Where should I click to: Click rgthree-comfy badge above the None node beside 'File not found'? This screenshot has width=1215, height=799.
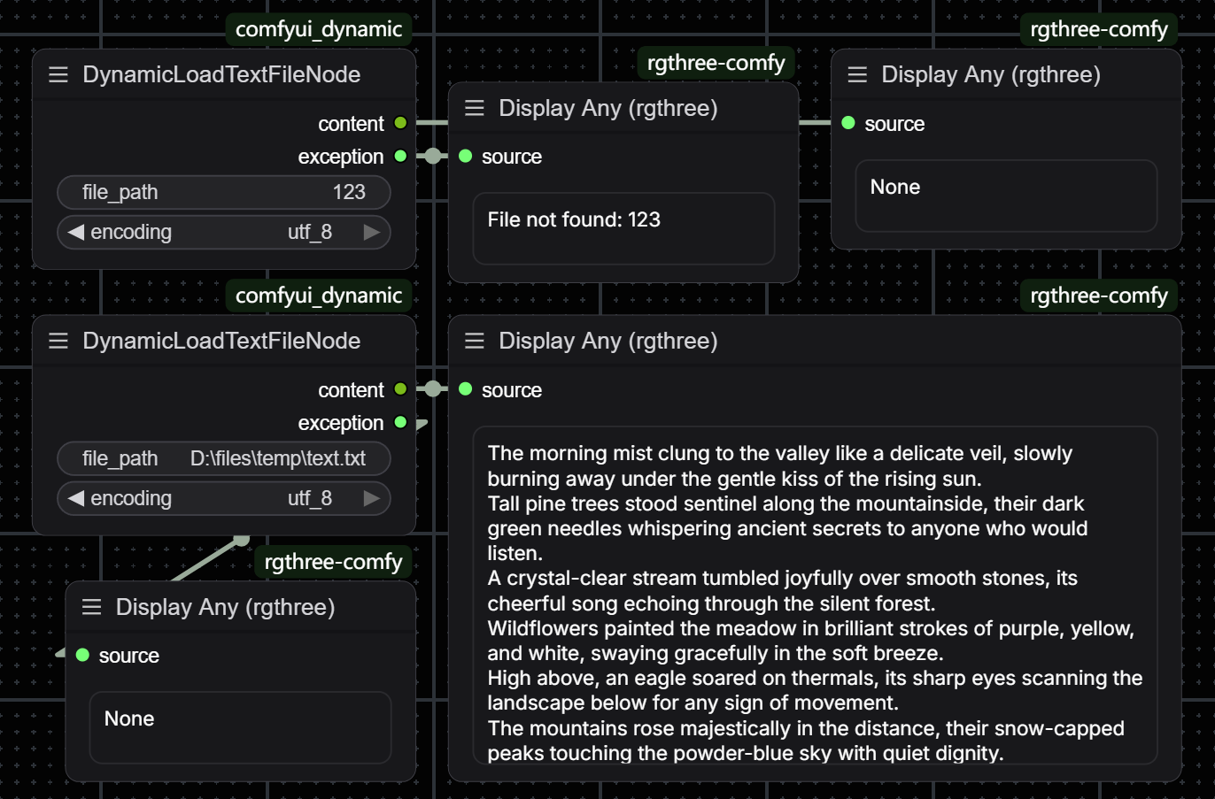click(1099, 29)
